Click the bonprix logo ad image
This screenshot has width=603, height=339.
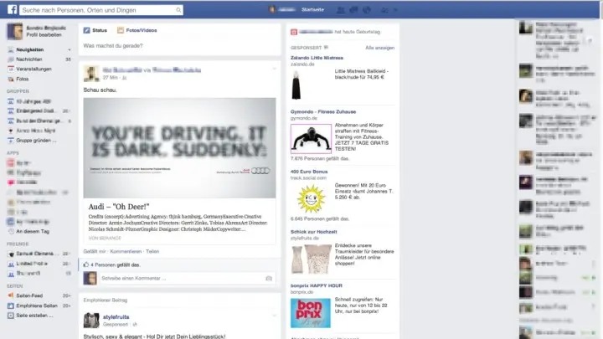point(311,313)
